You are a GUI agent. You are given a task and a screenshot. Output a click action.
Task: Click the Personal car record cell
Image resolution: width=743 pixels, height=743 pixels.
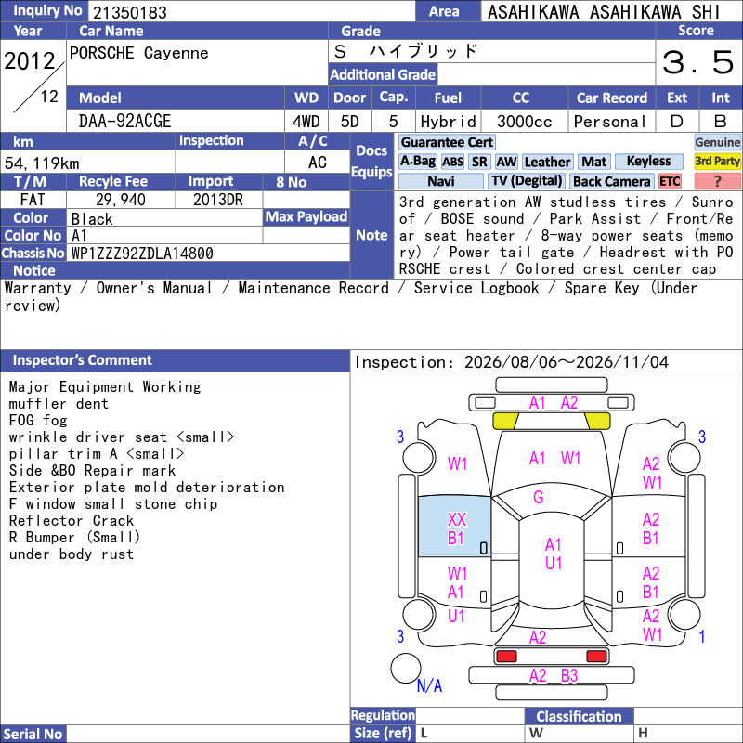pos(611,122)
